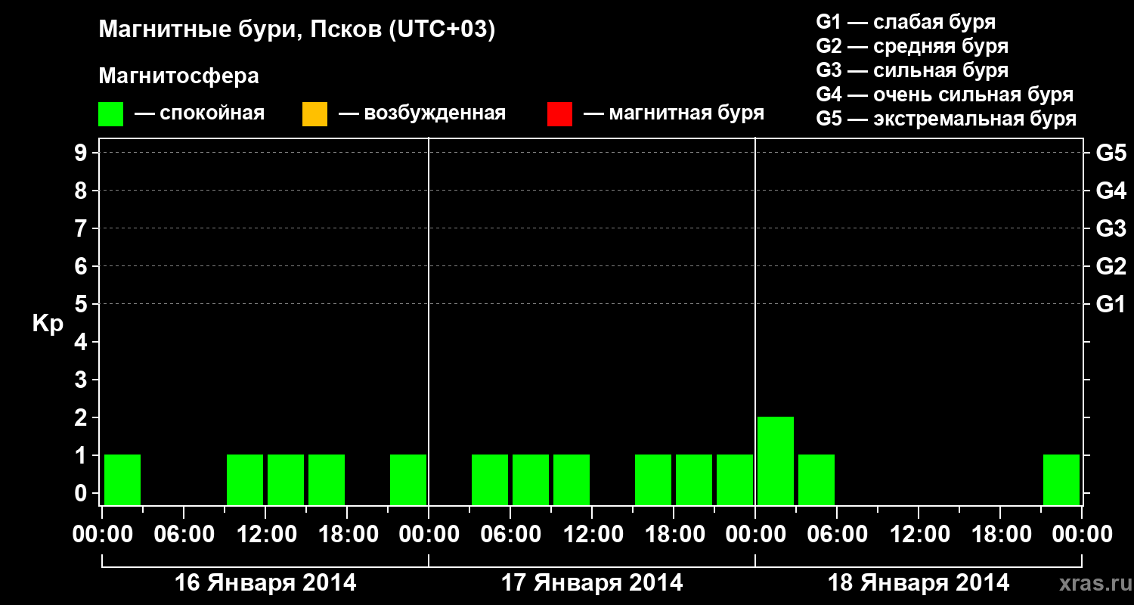1134x605 pixels.
Task: Click the '12:00' time label under 17 January
Action: [x=592, y=535]
